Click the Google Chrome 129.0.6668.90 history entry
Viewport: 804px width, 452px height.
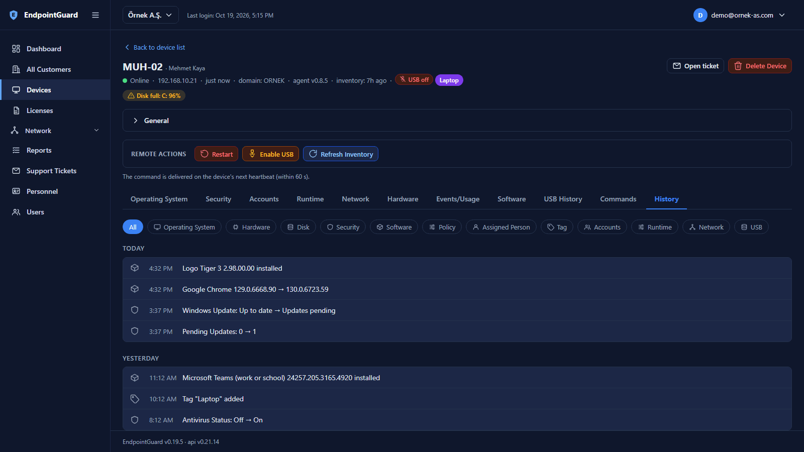click(457, 289)
